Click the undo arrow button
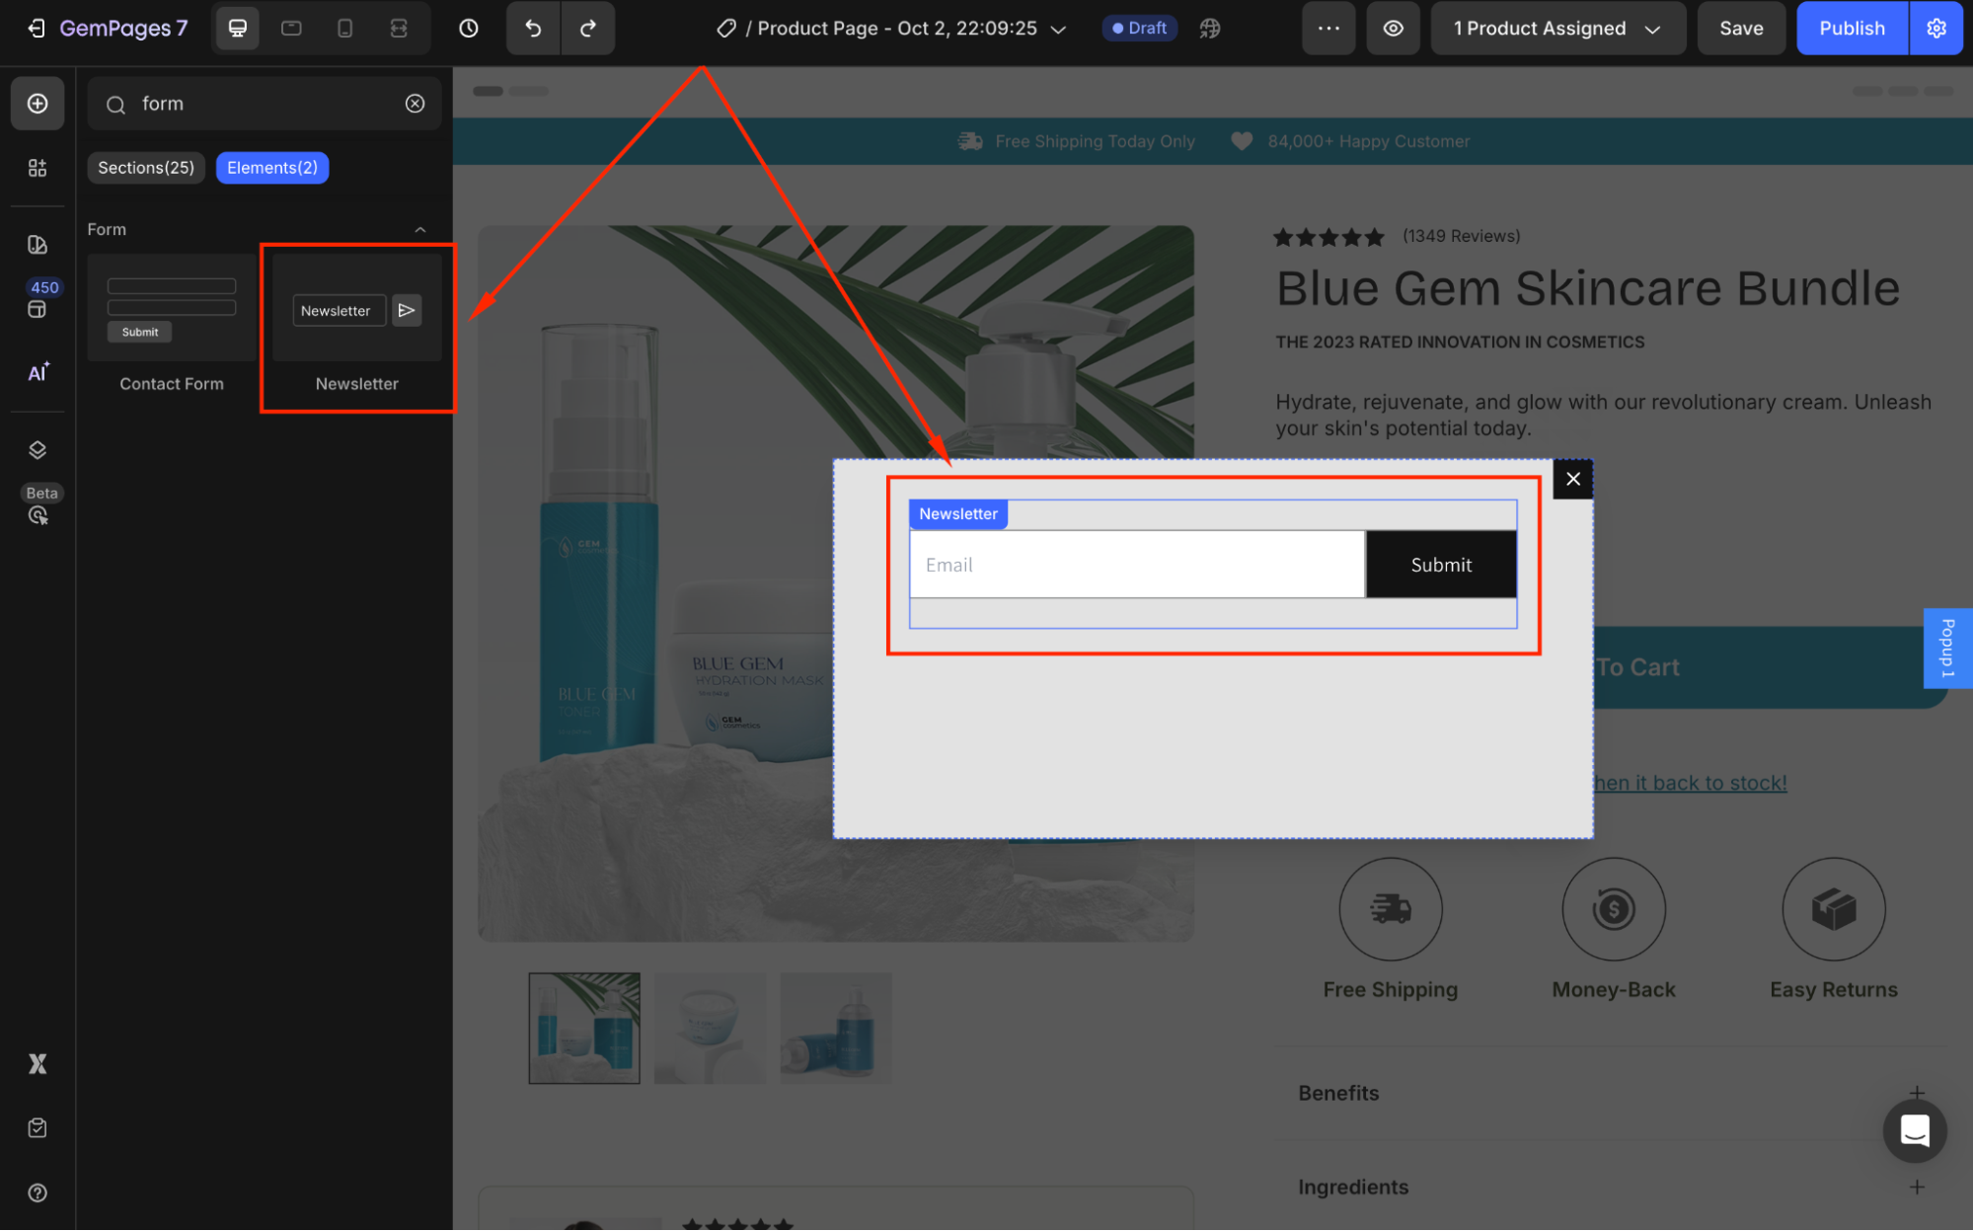1973x1231 pixels. tap(533, 29)
